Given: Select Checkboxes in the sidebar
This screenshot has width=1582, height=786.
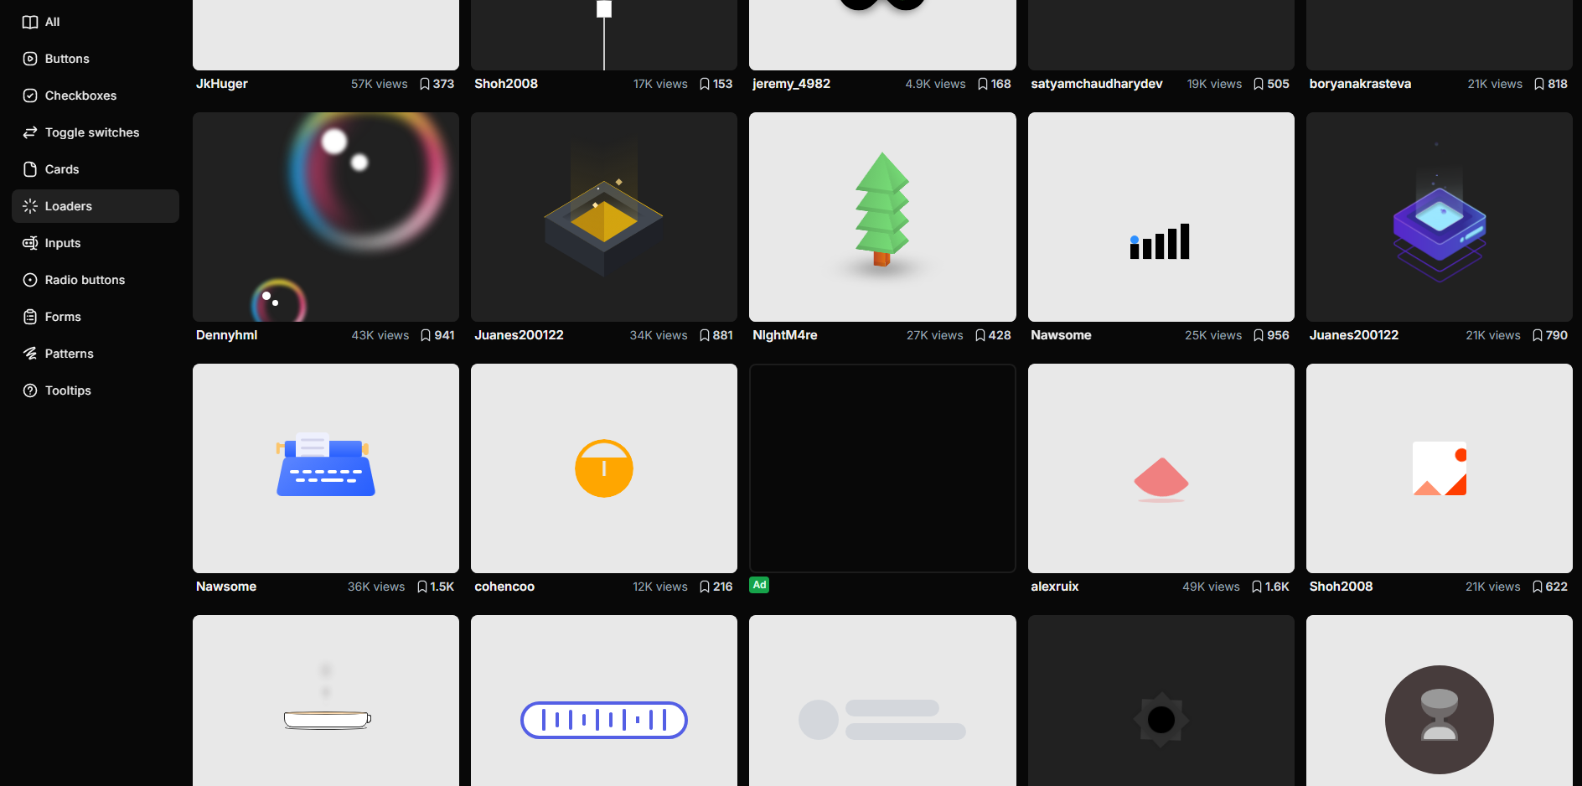Looking at the screenshot, I should [80, 96].
